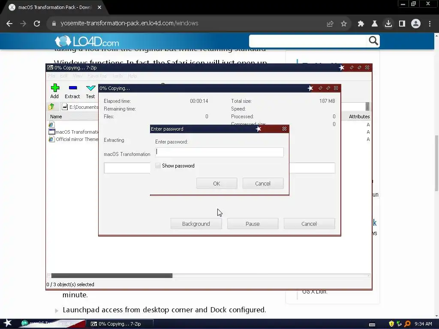Image resolution: width=439 pixels, height=329 pixels.
Task: Close the main 7-Zip window
Action: [367, 67]
